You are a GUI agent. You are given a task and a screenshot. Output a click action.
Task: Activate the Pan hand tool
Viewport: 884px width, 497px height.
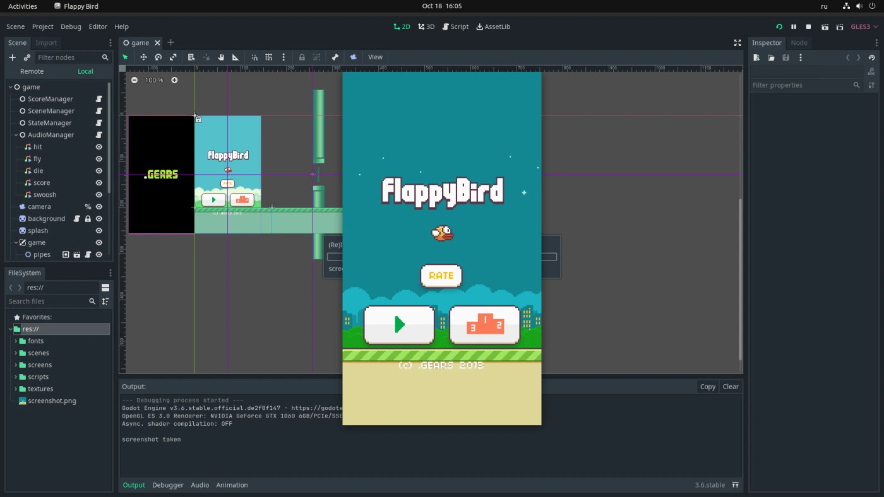(221, 57)
